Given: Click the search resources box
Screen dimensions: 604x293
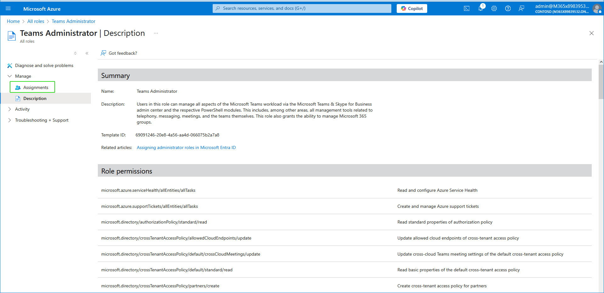Looking at the screenshot, I should (302, 8).
